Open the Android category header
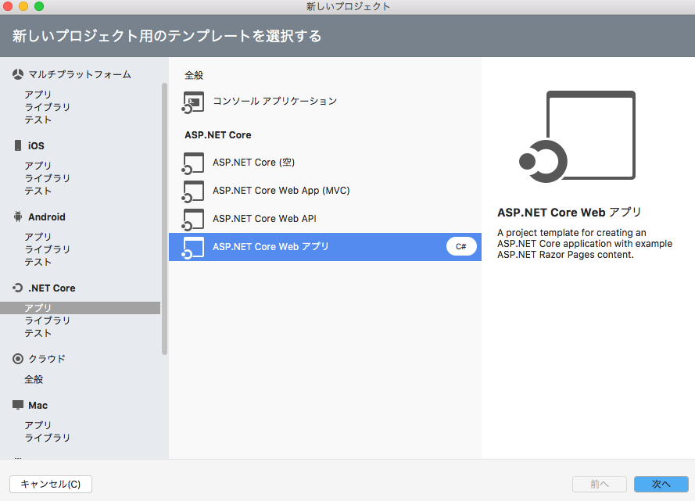 click(x=47, y=217)
